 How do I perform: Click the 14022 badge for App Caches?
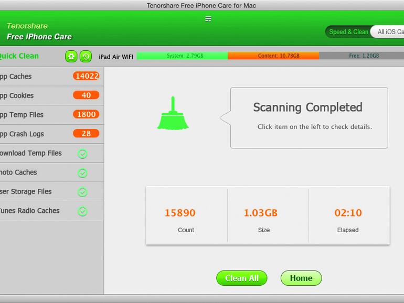pyautogui.click(x=86, y=76)
